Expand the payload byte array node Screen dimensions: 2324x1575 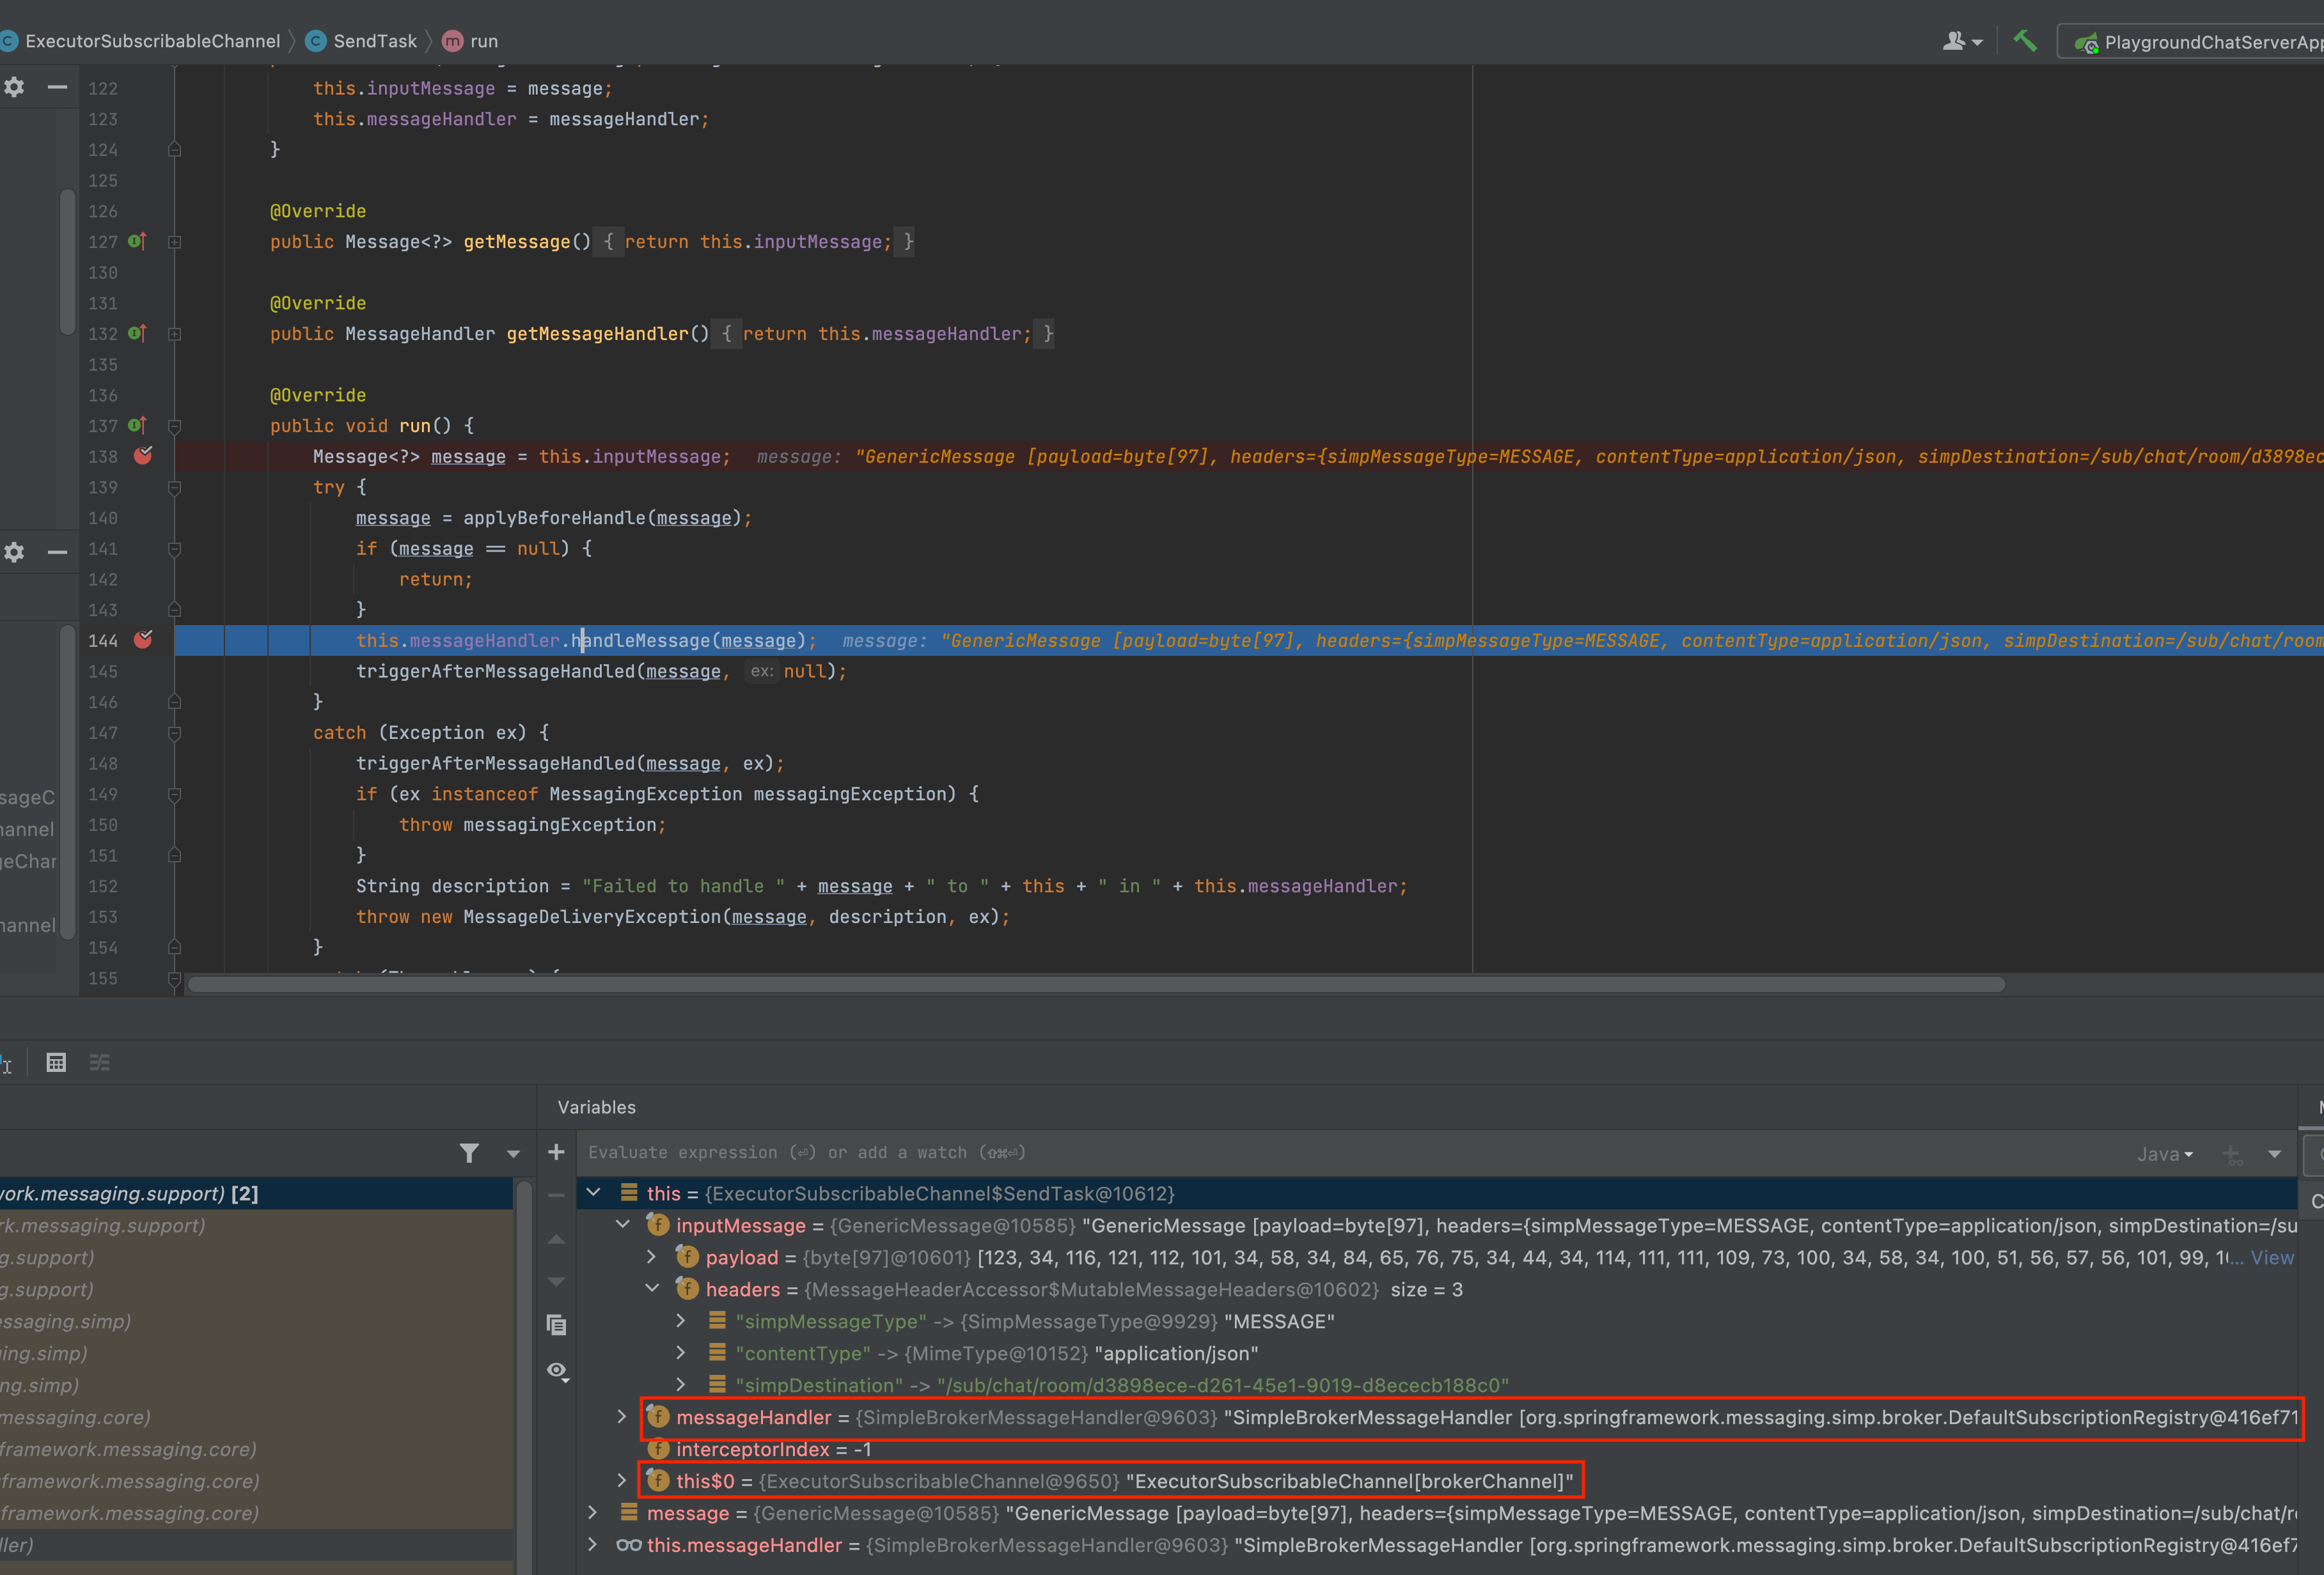[652, 1257]
